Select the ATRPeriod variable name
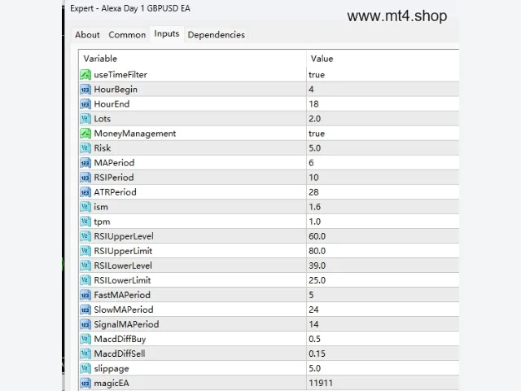The width and height of the screenshot is (521, 391). click(115, 192)
